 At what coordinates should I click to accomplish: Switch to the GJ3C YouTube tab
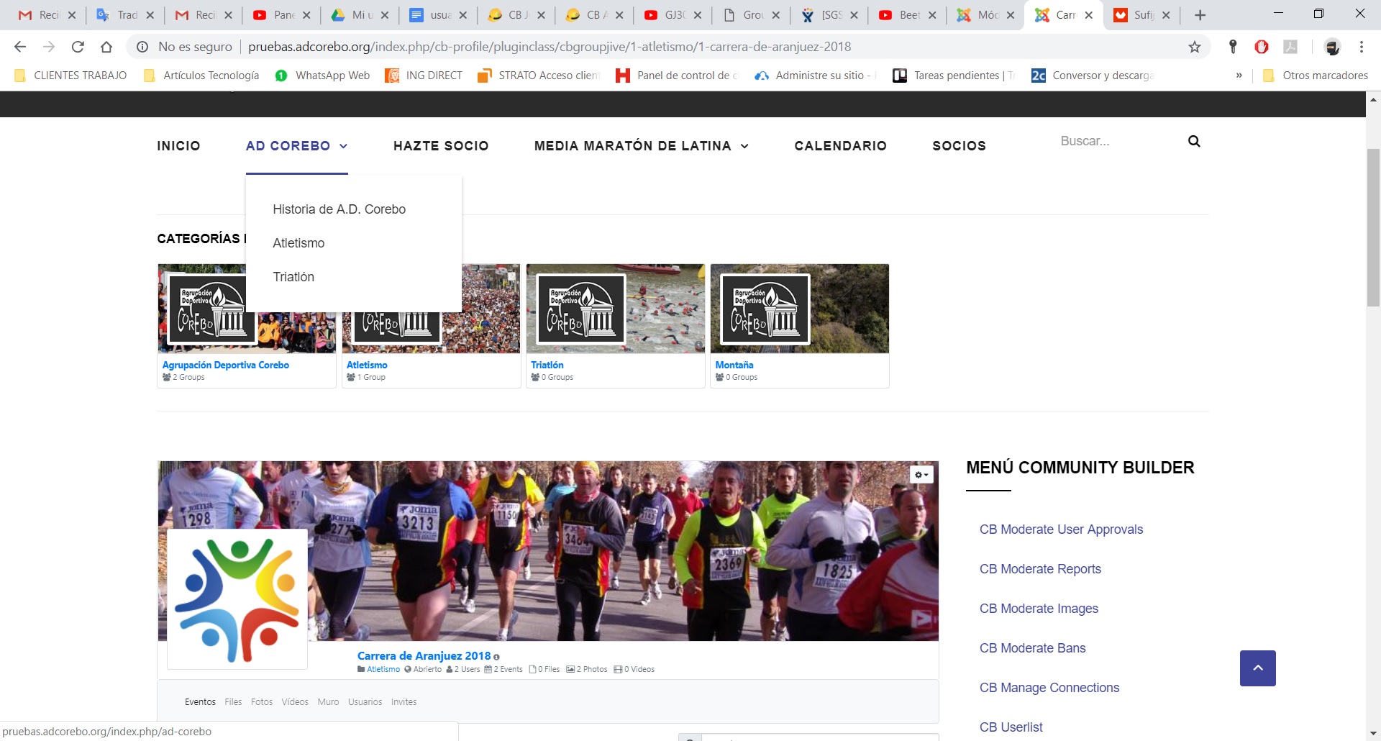tap(673, 15)
